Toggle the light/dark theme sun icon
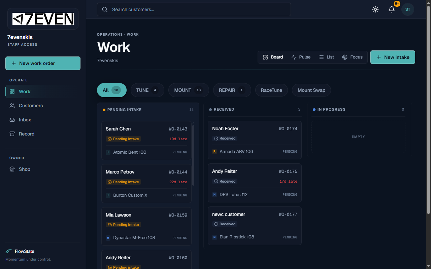This screenshot has height=269, width=431. pos(375,9)
